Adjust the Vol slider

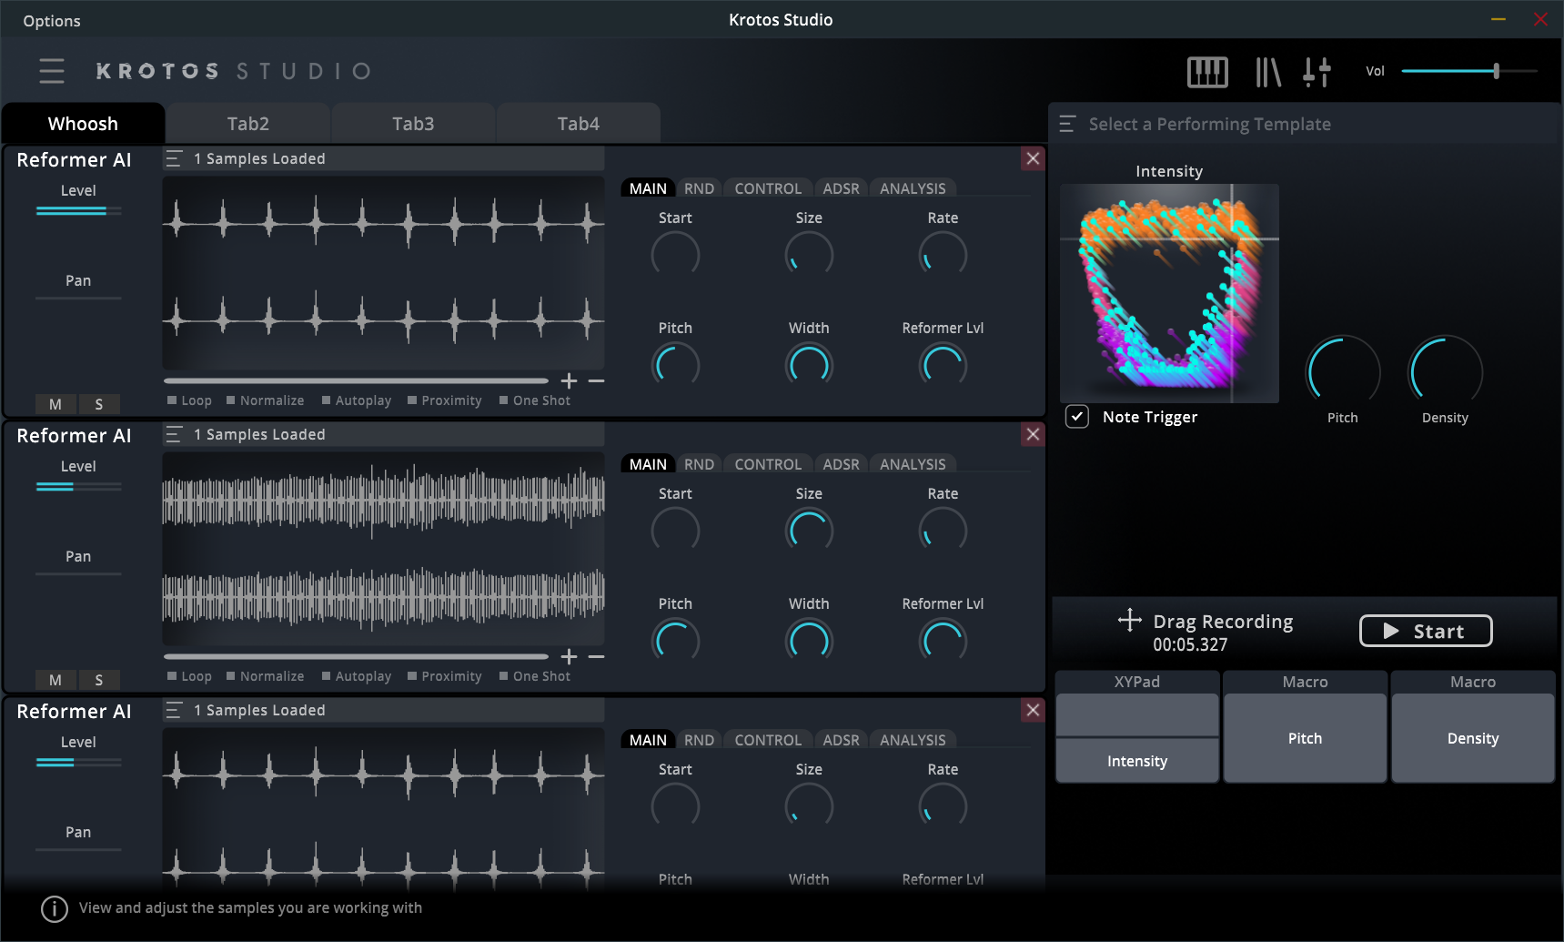(x=1498, y=70)
